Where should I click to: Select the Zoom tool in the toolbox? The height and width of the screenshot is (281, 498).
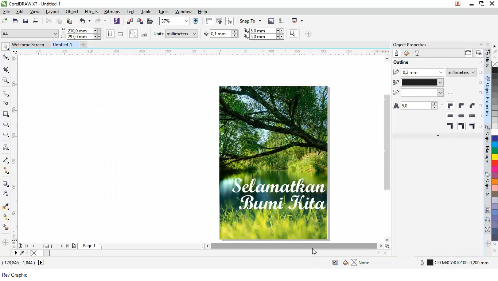click(x=6, y=80)
